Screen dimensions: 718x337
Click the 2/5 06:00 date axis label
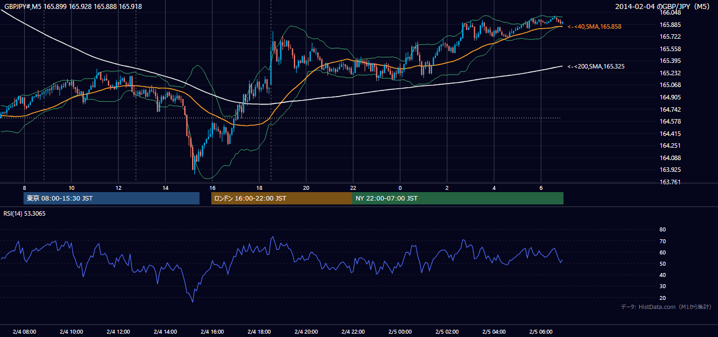[x=540, y=331]
